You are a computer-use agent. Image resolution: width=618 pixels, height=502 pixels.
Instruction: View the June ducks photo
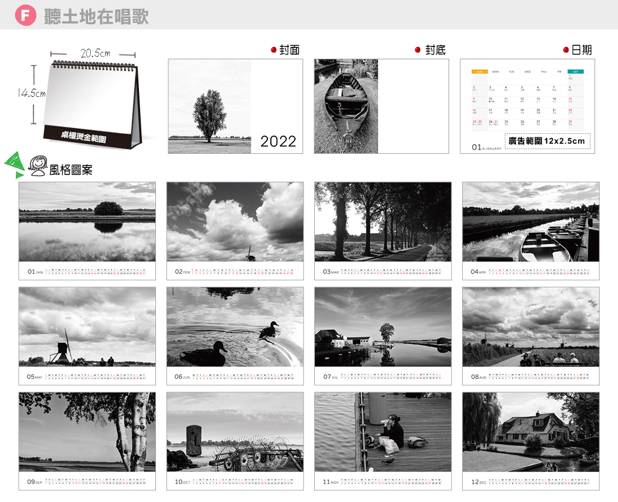pos(235,327)
